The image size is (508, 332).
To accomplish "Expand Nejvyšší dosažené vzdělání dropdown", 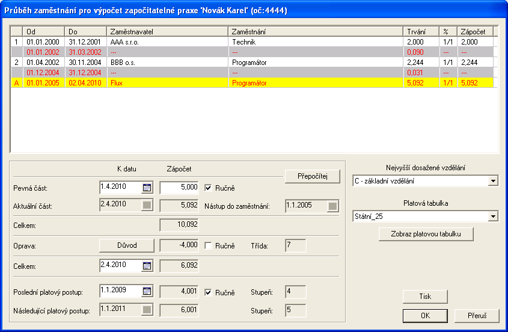I will click(493, 181).
